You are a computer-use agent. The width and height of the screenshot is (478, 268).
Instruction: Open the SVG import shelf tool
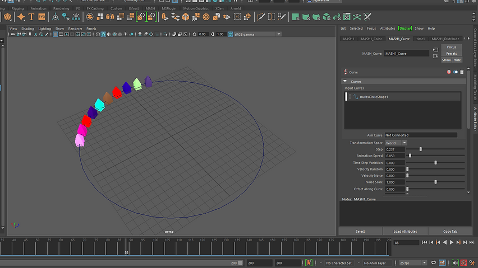pos(42,17)
